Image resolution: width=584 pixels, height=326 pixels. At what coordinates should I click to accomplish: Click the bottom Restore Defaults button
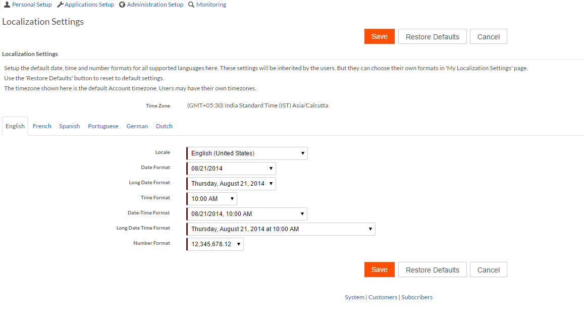pos(432,270)
